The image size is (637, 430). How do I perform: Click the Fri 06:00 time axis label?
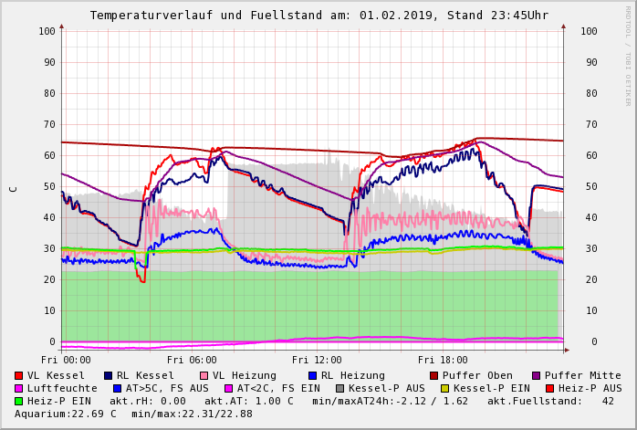pos(192,361)
